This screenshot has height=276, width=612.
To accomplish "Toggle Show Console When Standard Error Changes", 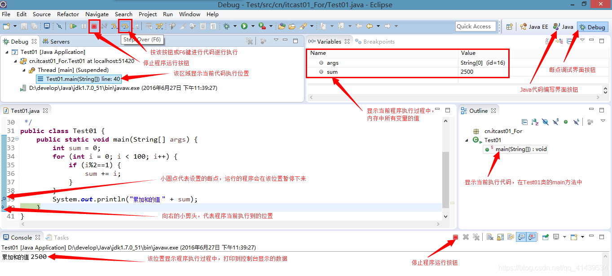I will [532, 237].
